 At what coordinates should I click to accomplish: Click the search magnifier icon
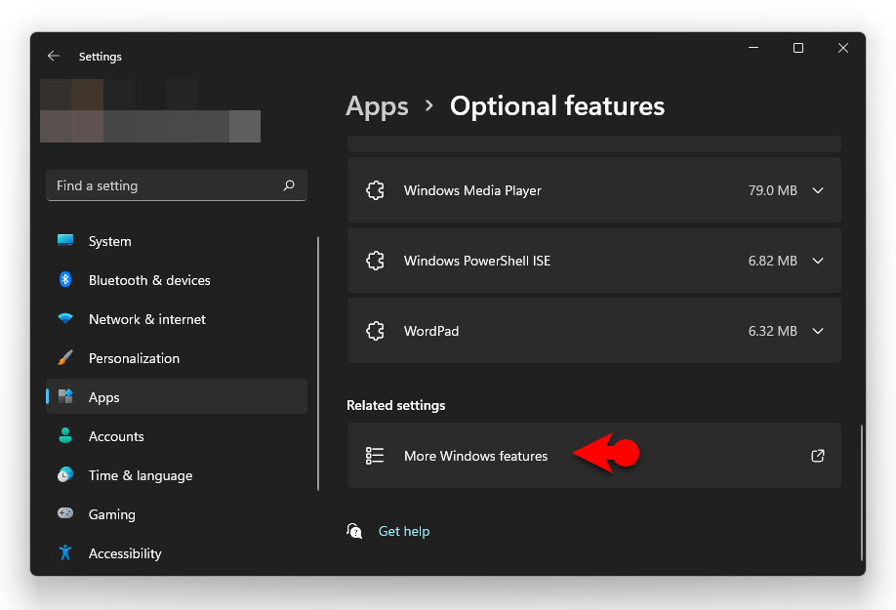(x=289, y=185)
